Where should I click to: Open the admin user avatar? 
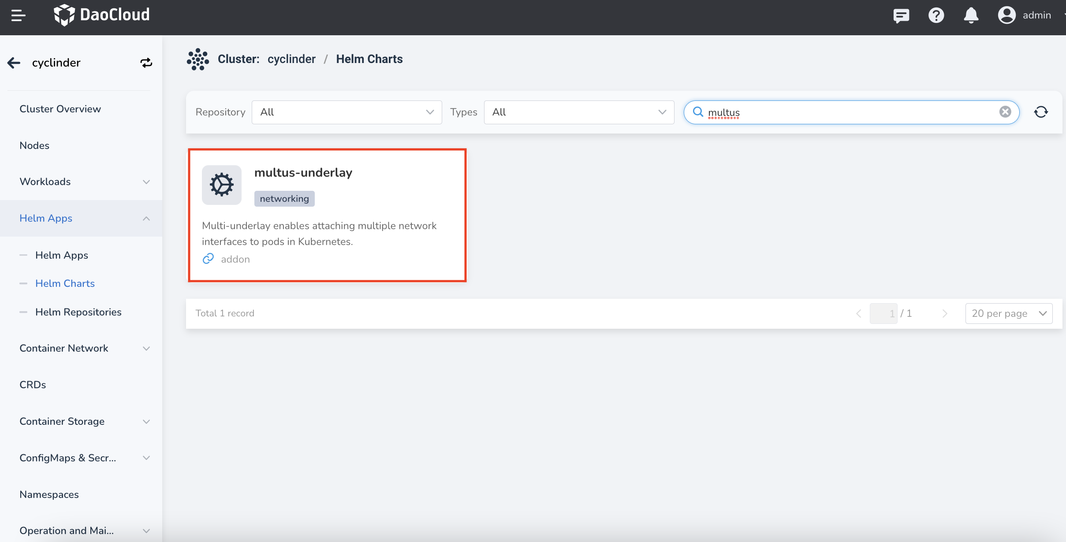1006,15
